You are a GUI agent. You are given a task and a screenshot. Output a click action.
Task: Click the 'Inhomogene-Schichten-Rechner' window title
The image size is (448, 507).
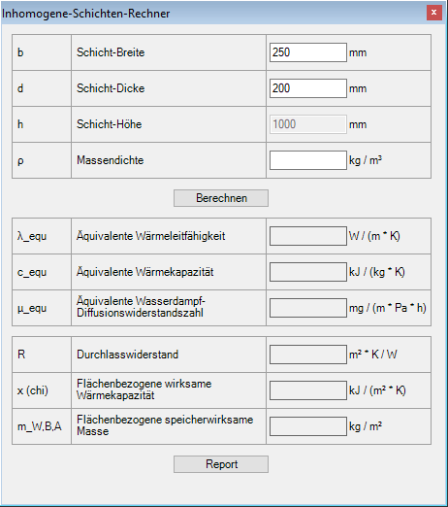(86, 14)
